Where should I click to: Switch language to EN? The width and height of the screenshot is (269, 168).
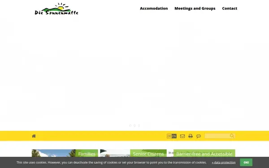coord(174,136)
